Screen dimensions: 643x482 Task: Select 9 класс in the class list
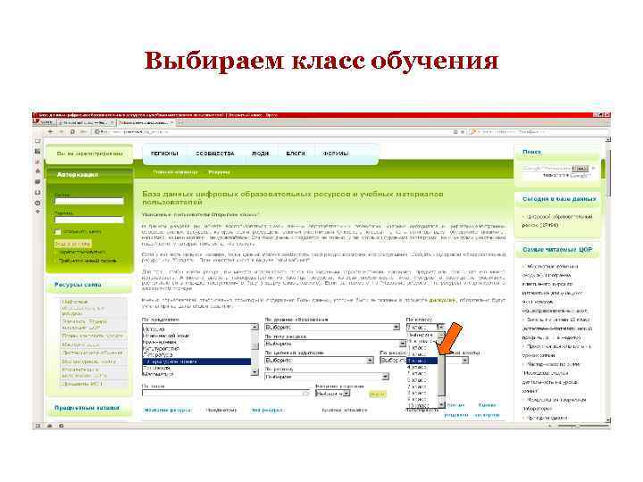coord(422,399)
